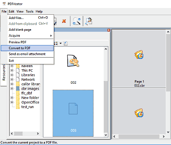Click the thumbnail view mode icon
171x145 pixels.
[x=56, y=43]
